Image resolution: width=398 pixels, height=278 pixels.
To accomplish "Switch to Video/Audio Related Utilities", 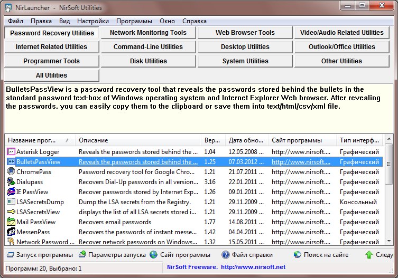I will point(341,33).
